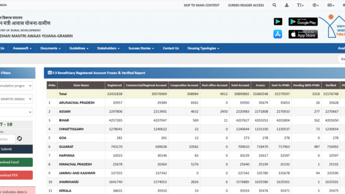
Task: Open the Success Stories menu
Action: click(141, 48)
